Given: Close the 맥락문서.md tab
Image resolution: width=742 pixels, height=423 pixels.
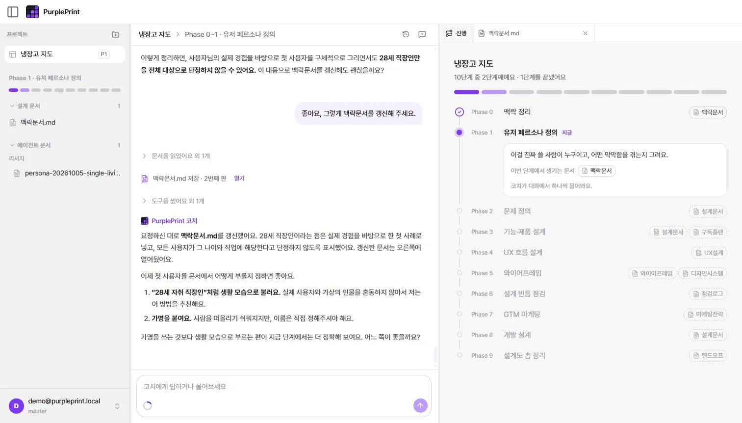Looking at the screenshot, I should coord(586,33).
